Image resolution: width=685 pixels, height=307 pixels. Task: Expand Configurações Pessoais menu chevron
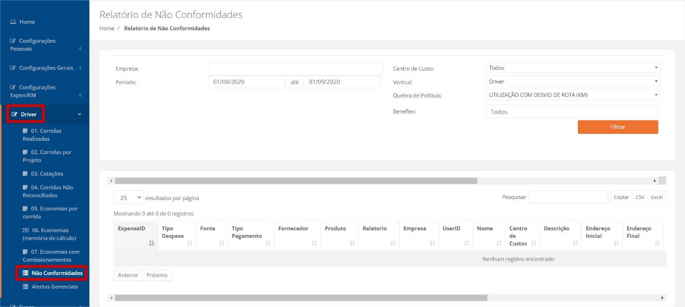click(x=80, y=49)
